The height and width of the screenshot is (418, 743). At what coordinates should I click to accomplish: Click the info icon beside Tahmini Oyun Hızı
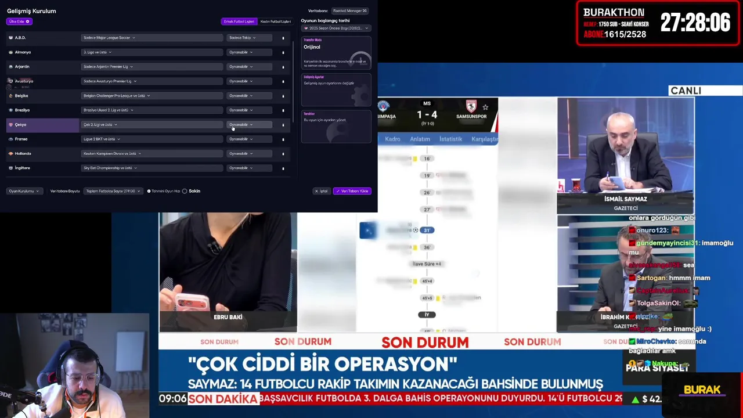(x=149, y=191)
